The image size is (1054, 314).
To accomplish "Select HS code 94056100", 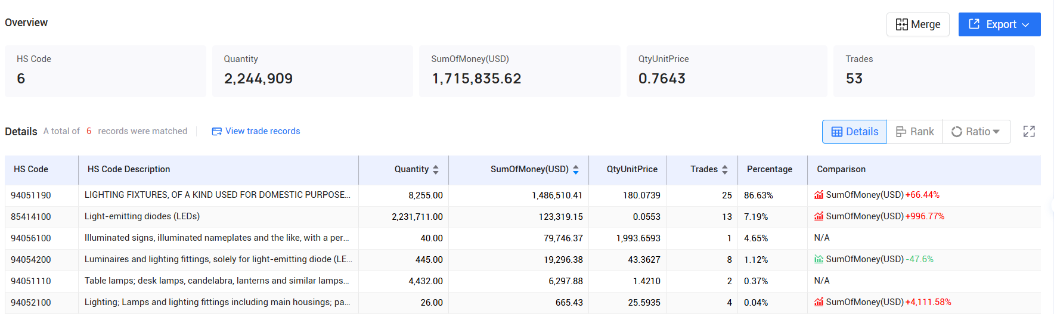I will point(31,238).
